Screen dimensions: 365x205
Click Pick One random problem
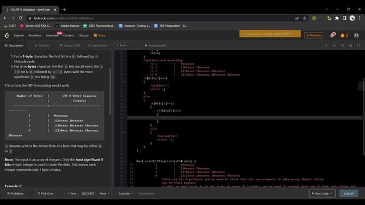tap(45, 194)
